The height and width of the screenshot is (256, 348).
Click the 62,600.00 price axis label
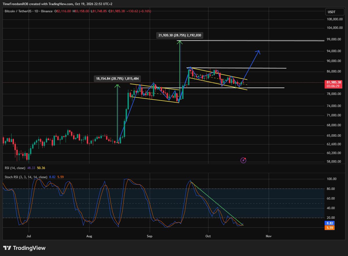[334, 144]
